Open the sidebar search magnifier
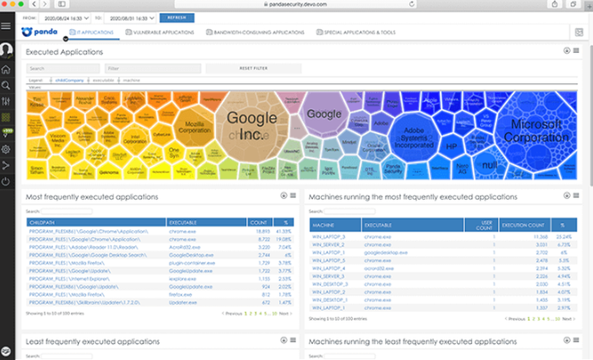 tap(6, 85)
